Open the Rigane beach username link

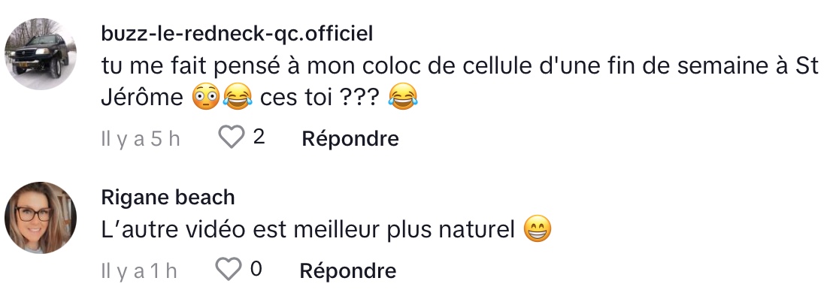[168, 198]
